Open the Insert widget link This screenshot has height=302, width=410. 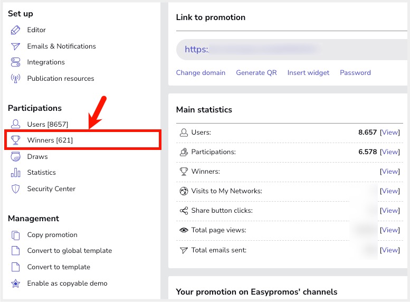[x=308, y=73]
